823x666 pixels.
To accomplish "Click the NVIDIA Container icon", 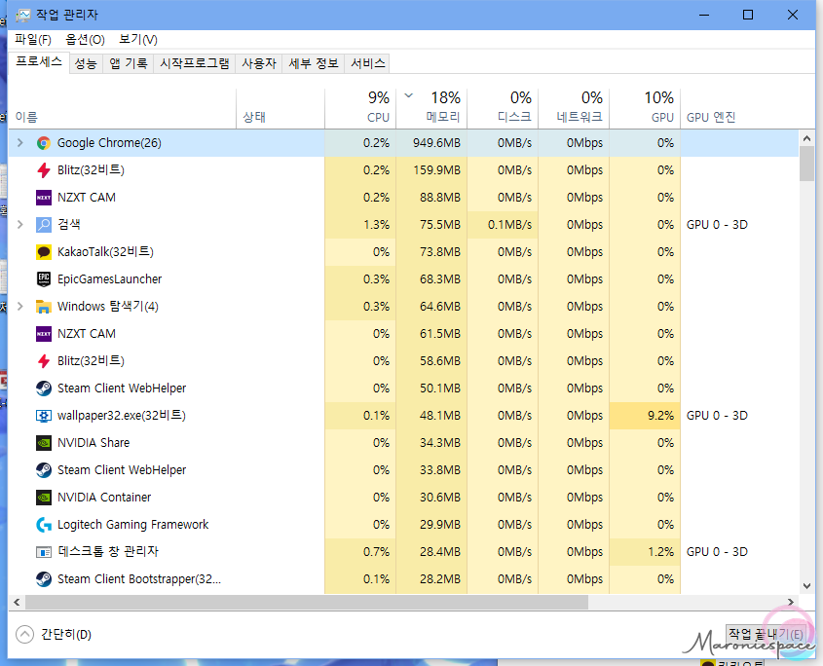I will click(44, 497).
